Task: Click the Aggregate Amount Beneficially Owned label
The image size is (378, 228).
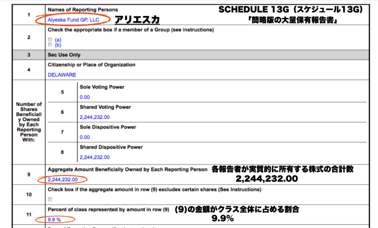Action: [127, 170]
